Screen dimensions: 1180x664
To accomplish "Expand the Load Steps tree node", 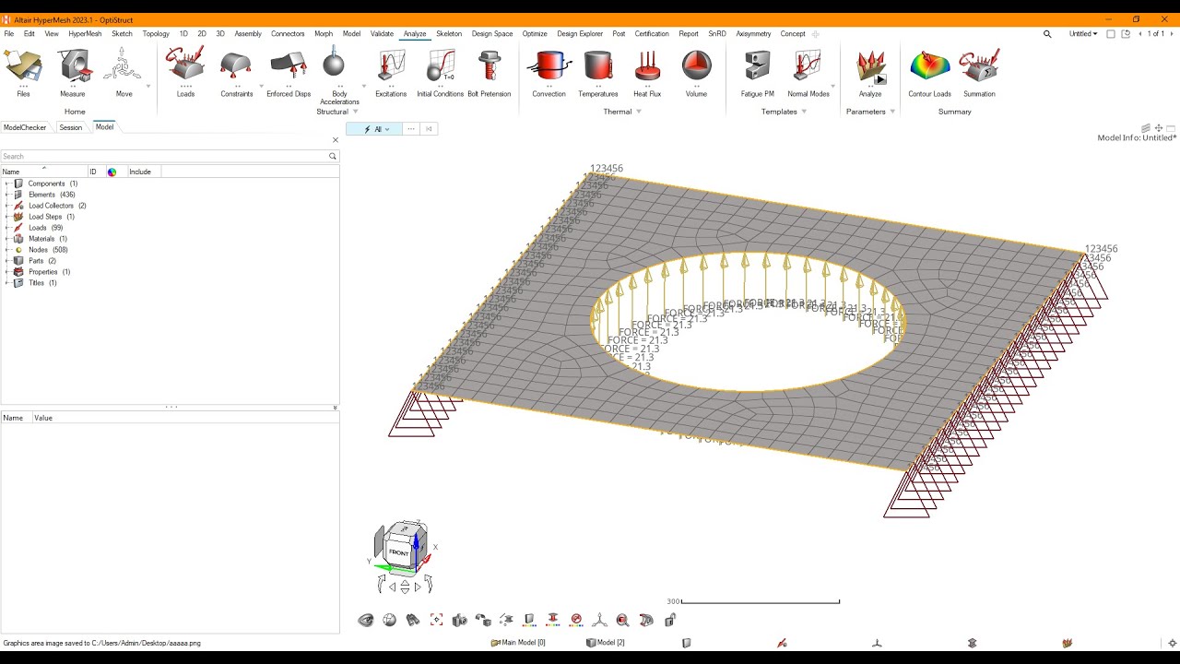I will (6, 217).
